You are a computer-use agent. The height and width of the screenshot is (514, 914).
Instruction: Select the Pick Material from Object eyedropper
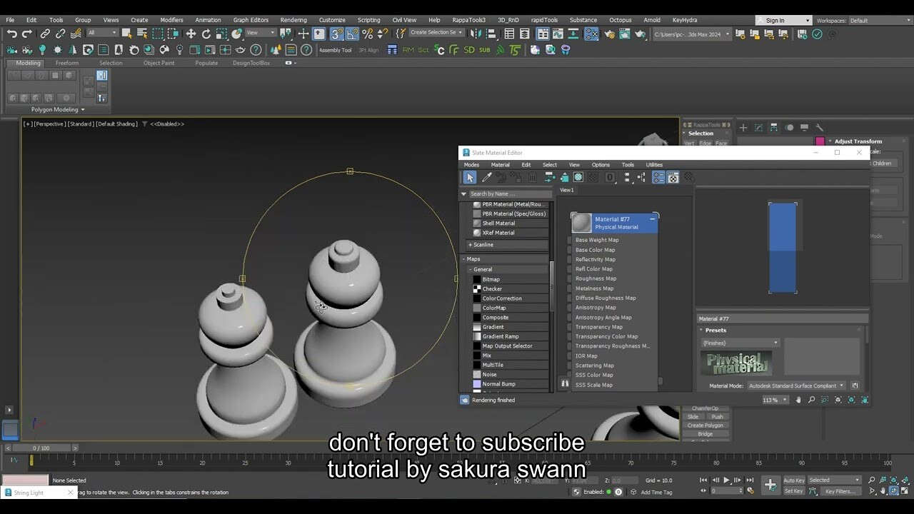point(486,176)
